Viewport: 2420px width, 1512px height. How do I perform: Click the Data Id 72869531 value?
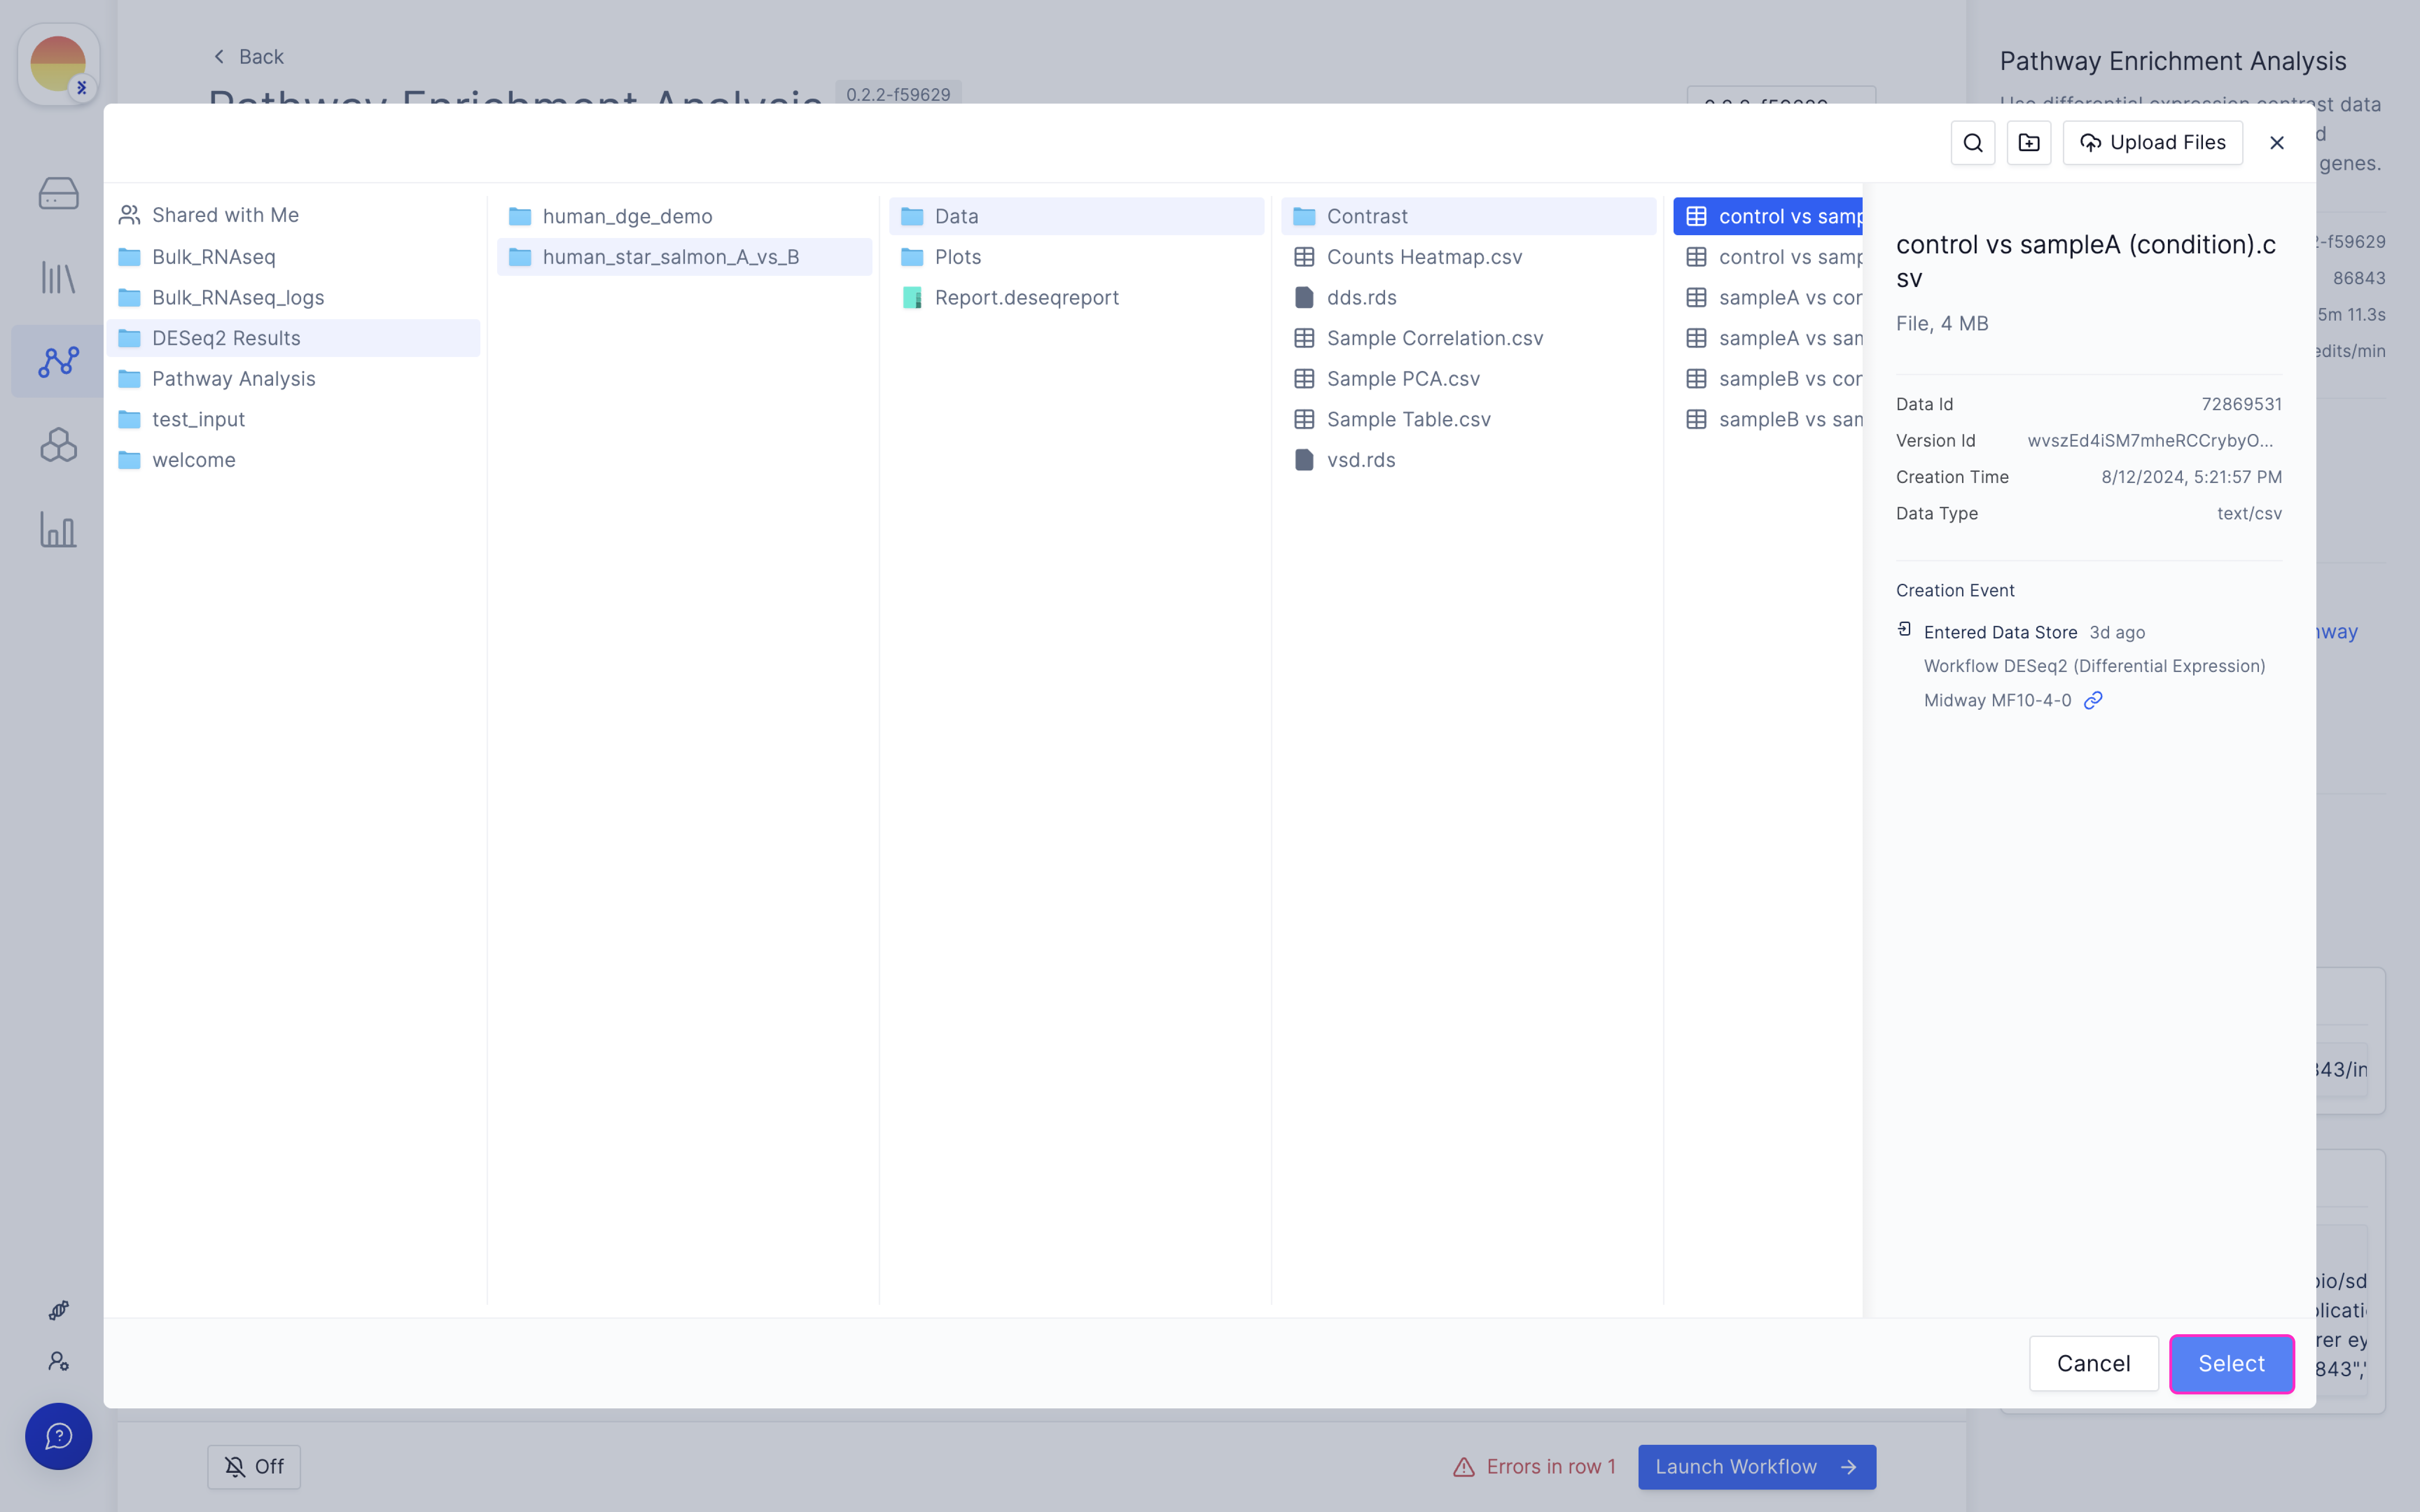pos(2241,404)
